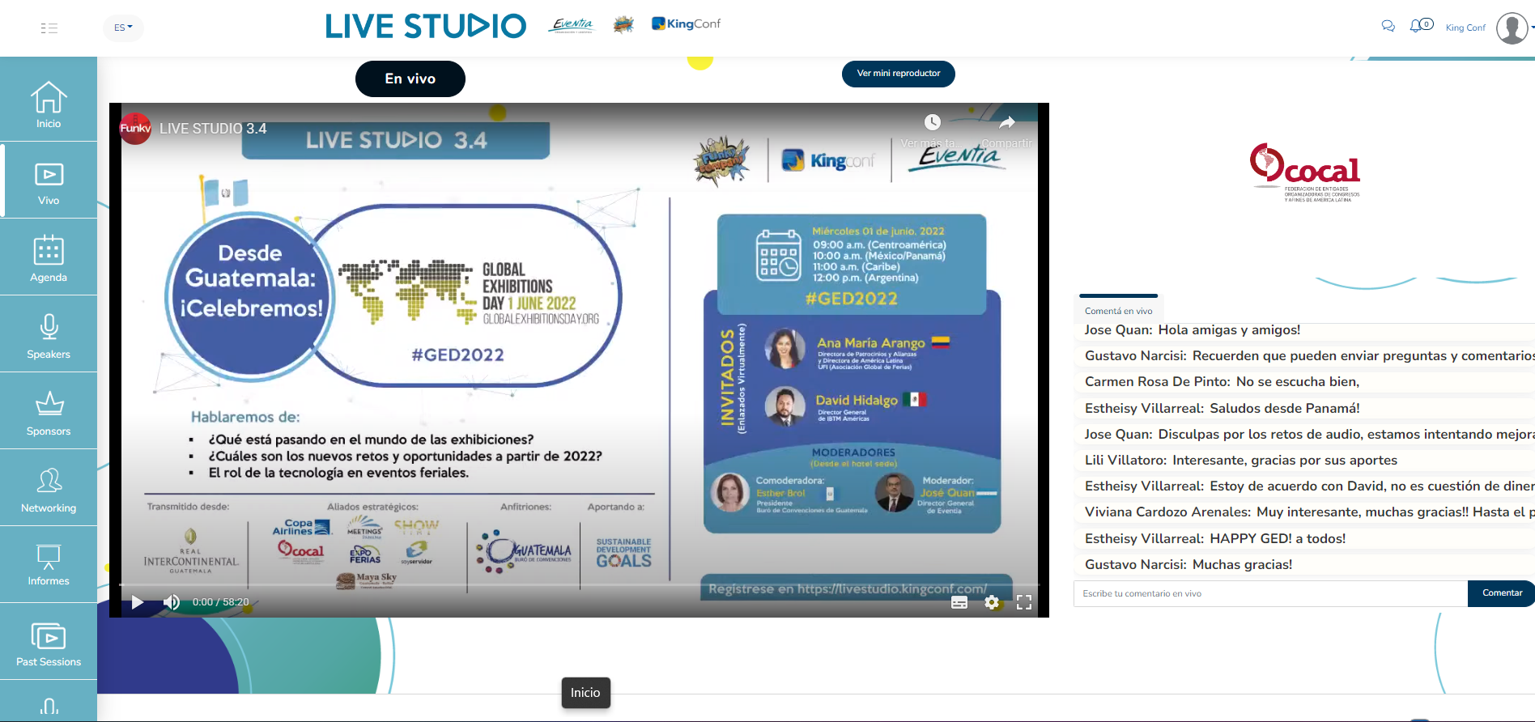Open the Inicio home sidebar item
Image resolution: width=1535 pixels, height=722 pixels.
[x=49, y=104]
